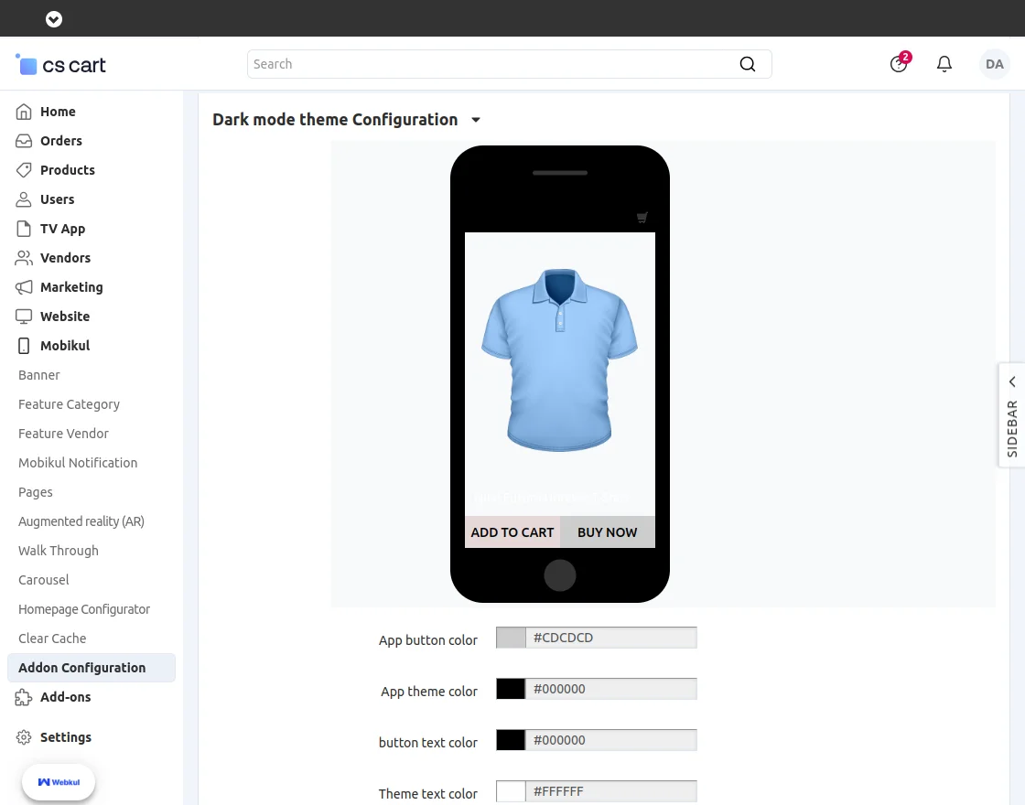This screenshot has width=1025, height=805.
Task: Focus the Search input field
Action: tap(494, 64)
